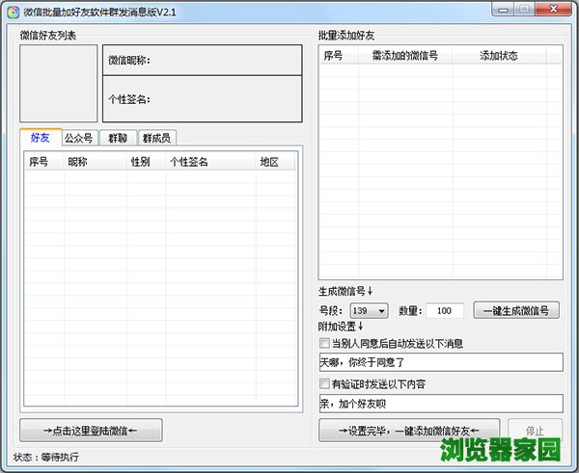Click the 生成微信号 section label
This screenshot has height=473, width=579.
coord(345,292)
